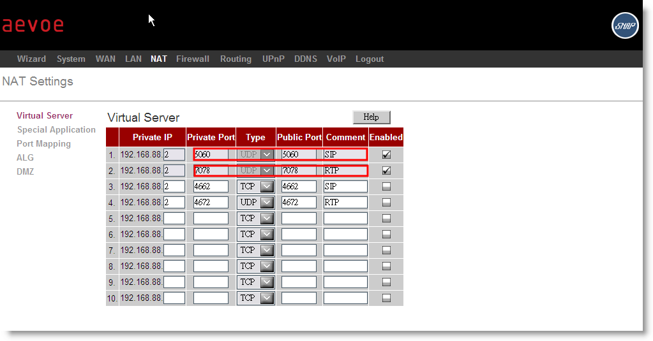653x341 pixels.
Task: Select Virtual Server in sidebar
Action: pos(45,115)
